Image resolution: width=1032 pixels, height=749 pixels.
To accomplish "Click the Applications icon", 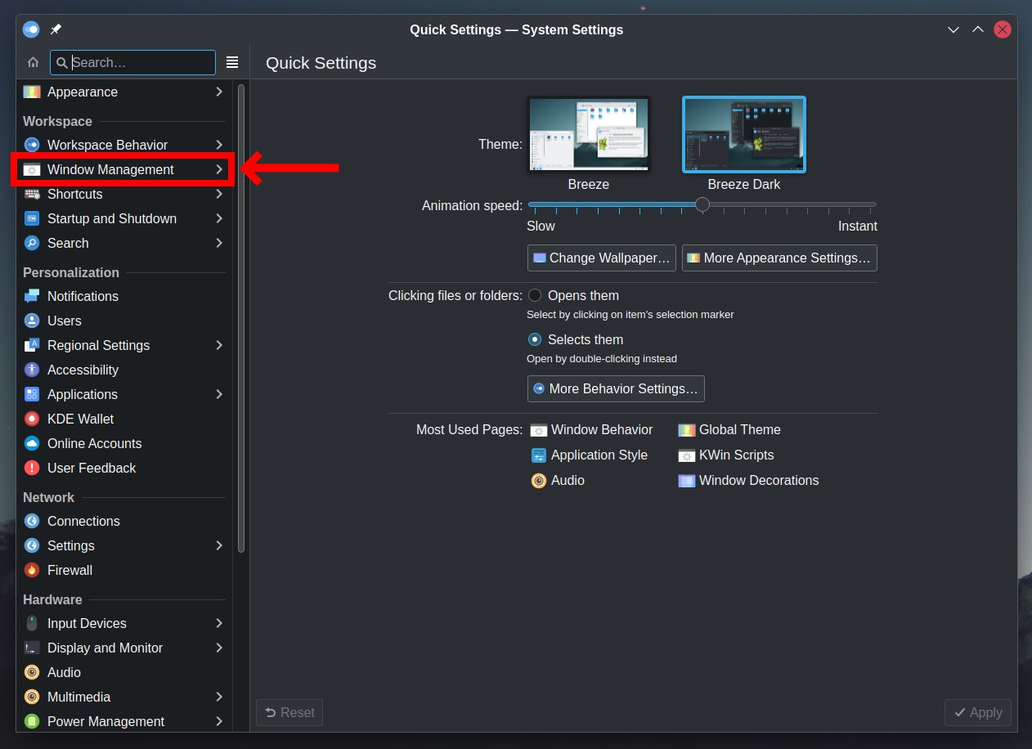I will [32, 394].
